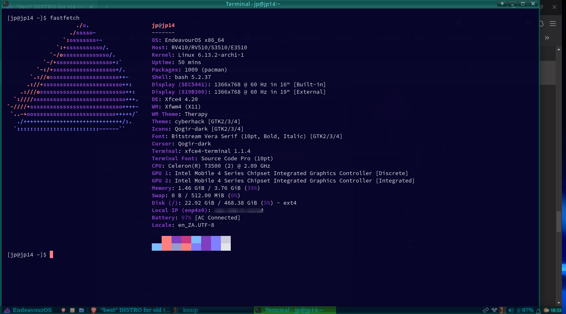Open the browser's hamburger menu behind the terminal
The height and width of the screenshot is (314, 566).
point(553,23)
